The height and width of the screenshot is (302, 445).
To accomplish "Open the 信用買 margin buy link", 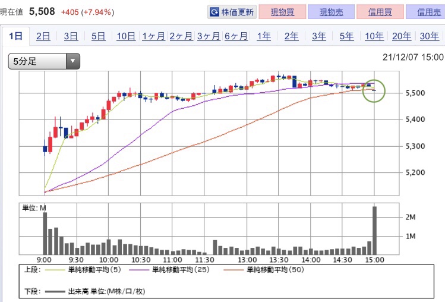I will pyautogui.click(x=380, y=12).
